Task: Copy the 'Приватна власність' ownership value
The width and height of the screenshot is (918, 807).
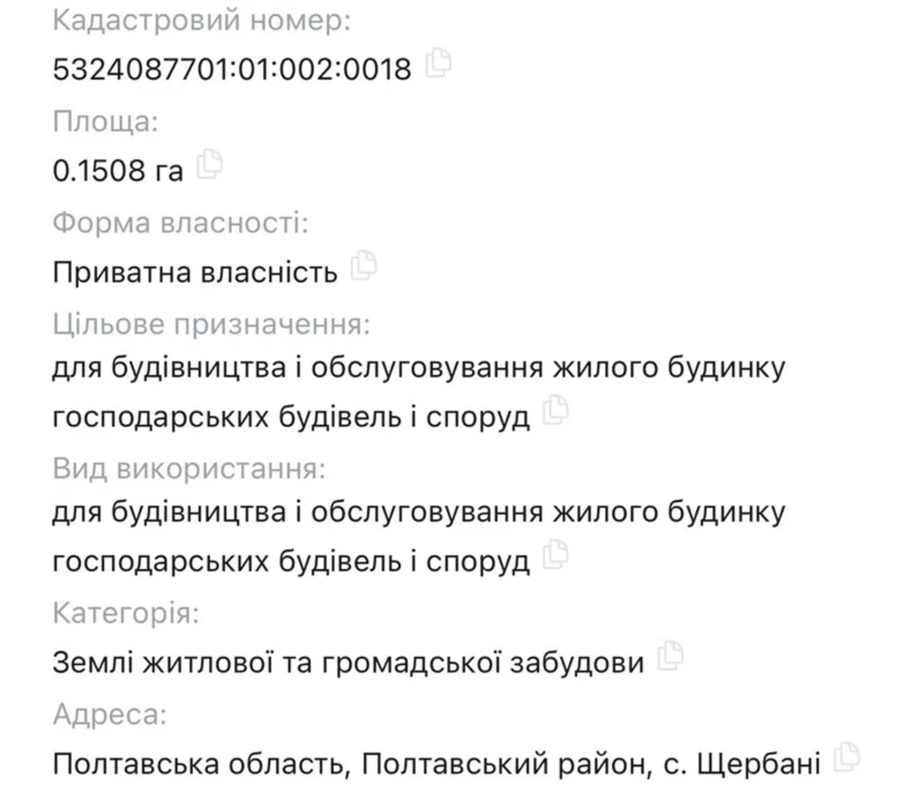Action: point(363,265)
